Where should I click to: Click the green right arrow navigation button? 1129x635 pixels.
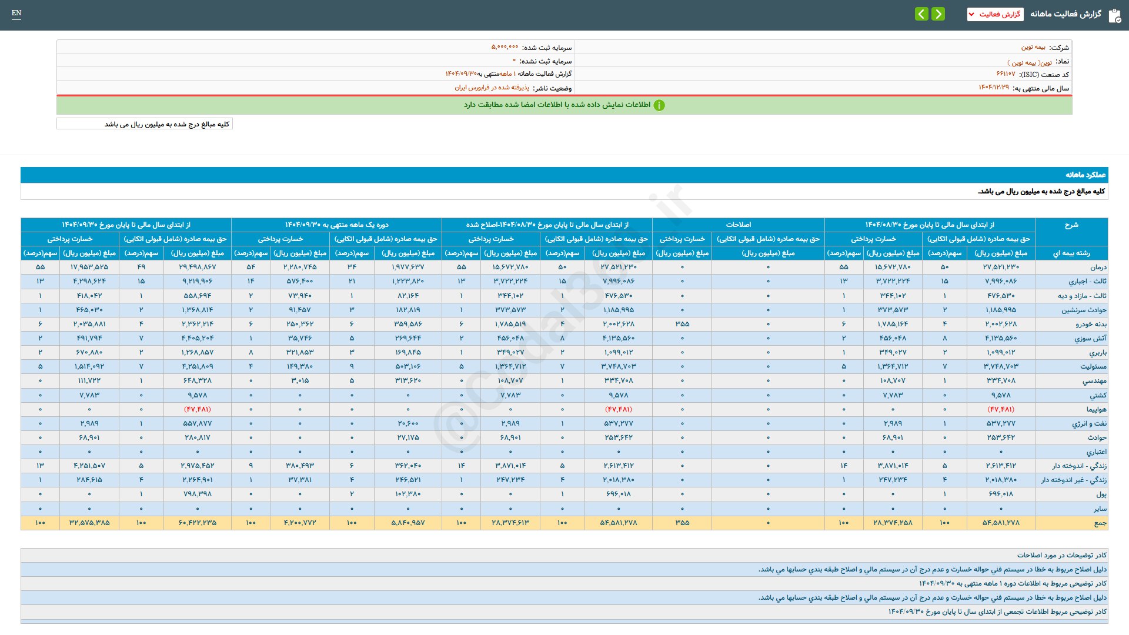938,14
